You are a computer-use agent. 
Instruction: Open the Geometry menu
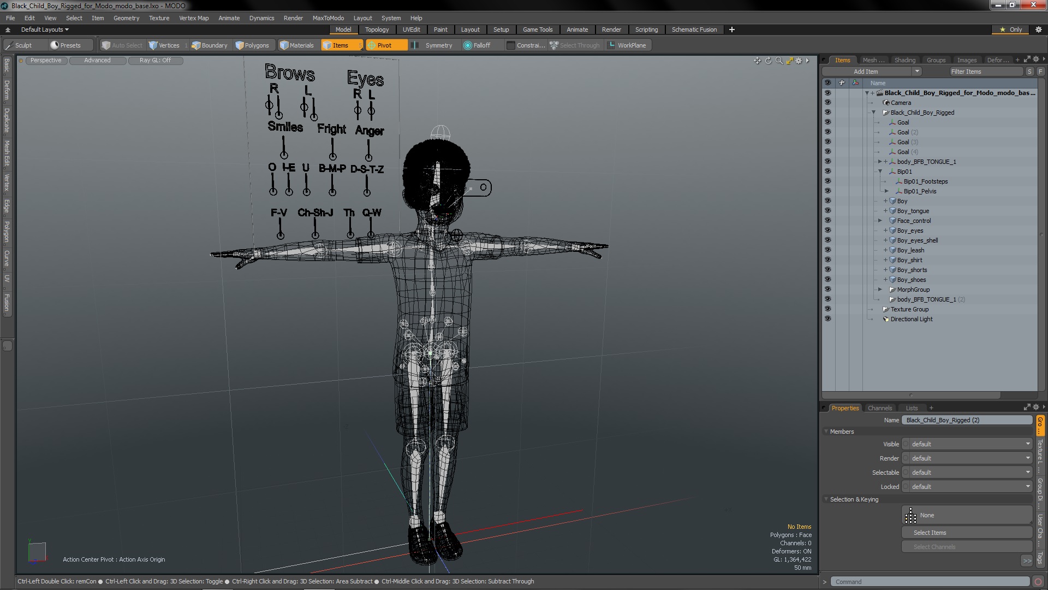126,18
